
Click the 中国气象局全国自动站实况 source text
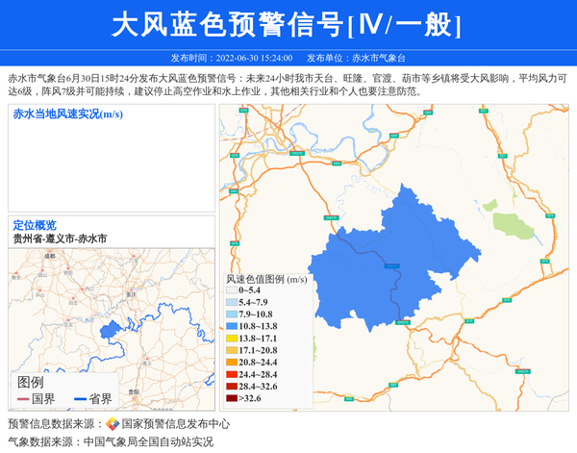tap(148, 442)
